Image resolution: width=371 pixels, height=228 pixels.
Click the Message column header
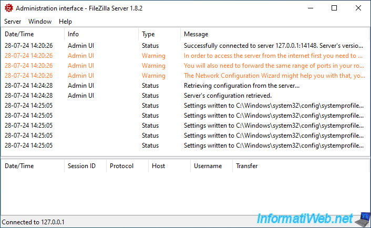(x=196, y=34)
